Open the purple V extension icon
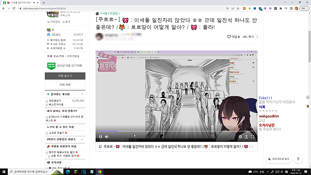The height and width of the screenshot is (175, 311). [x=265, y=8]
